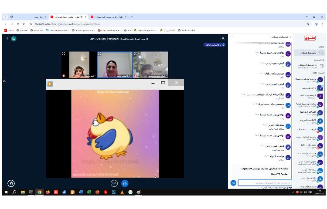The width and height of the screenshot is (327, 209).
Task: Click the first participant in users list
Action: coord(310,80)
